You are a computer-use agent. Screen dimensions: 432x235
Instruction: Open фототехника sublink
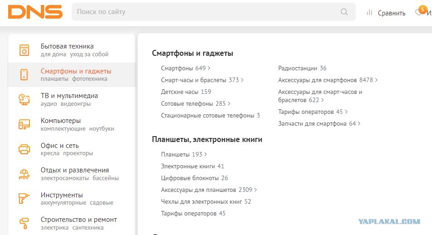click(89, 78)
